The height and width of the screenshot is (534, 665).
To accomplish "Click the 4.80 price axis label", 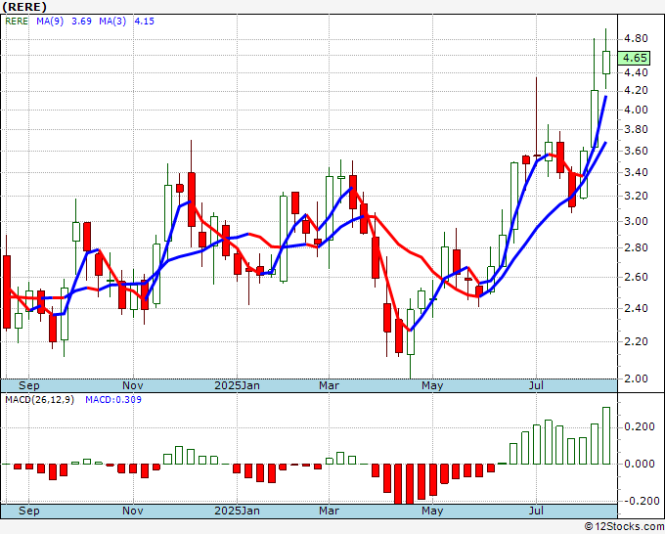I will (x=636, y=39).
